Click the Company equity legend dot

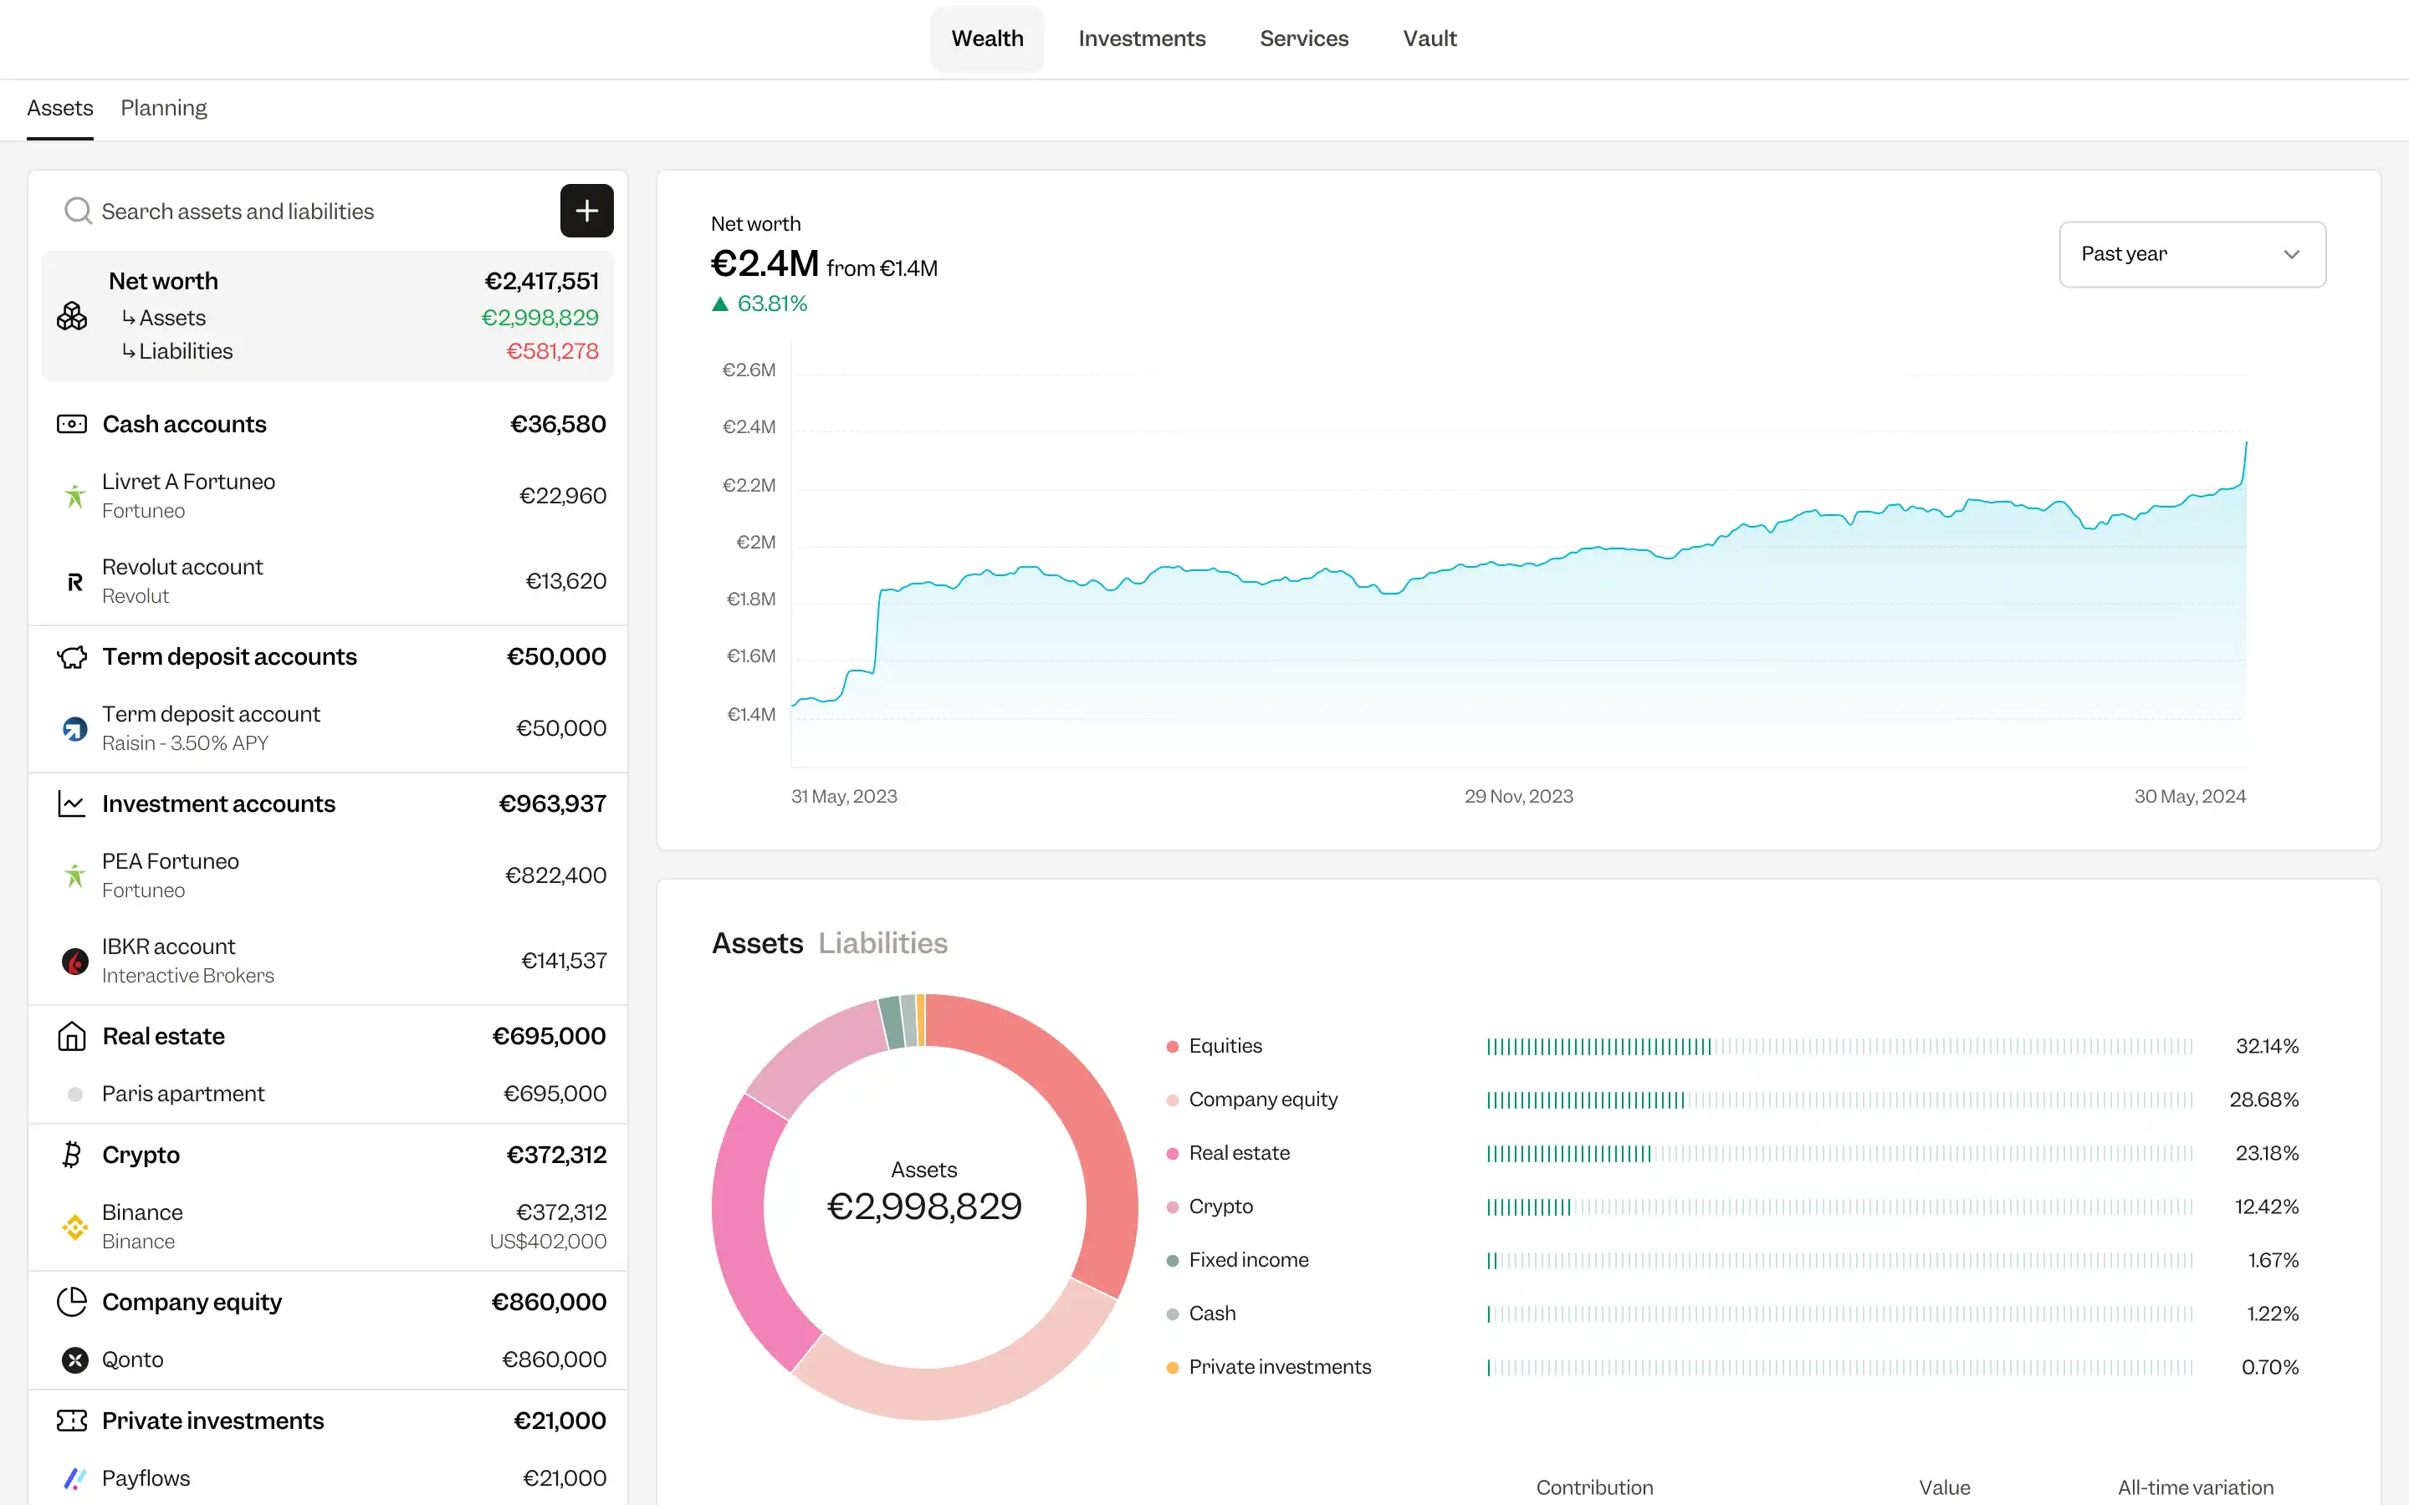pyautogui.click(x=1173, y=1099)
